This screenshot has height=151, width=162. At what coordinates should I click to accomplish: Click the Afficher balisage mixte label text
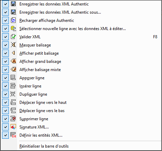40,70
